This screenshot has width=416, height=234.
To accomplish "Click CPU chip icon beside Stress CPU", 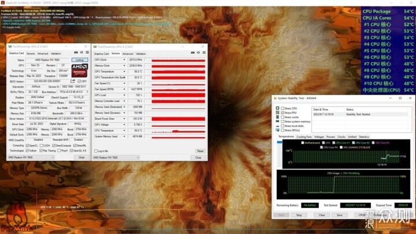I will tap(277, 108).
